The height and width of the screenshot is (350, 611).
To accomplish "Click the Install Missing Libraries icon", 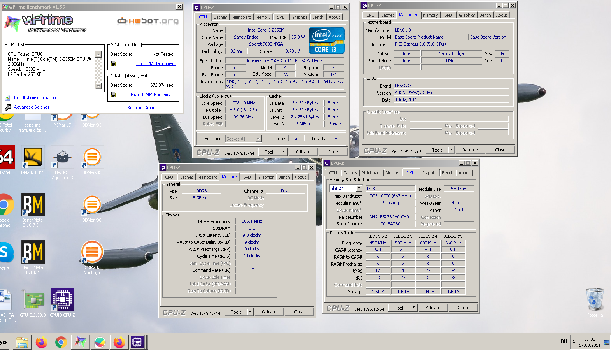I will [x=8, y=98].
